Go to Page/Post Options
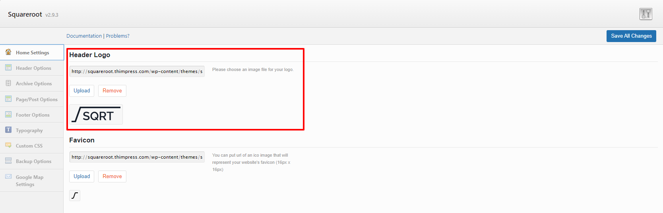663x213 pixels. [x=32, y=99]
